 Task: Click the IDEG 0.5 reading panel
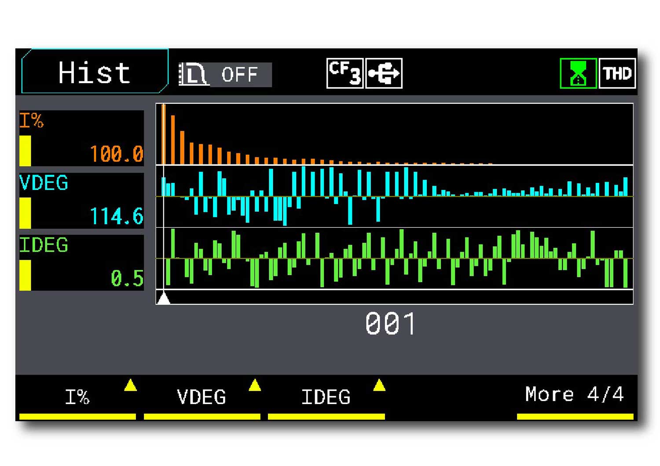(x=81, y=263)
